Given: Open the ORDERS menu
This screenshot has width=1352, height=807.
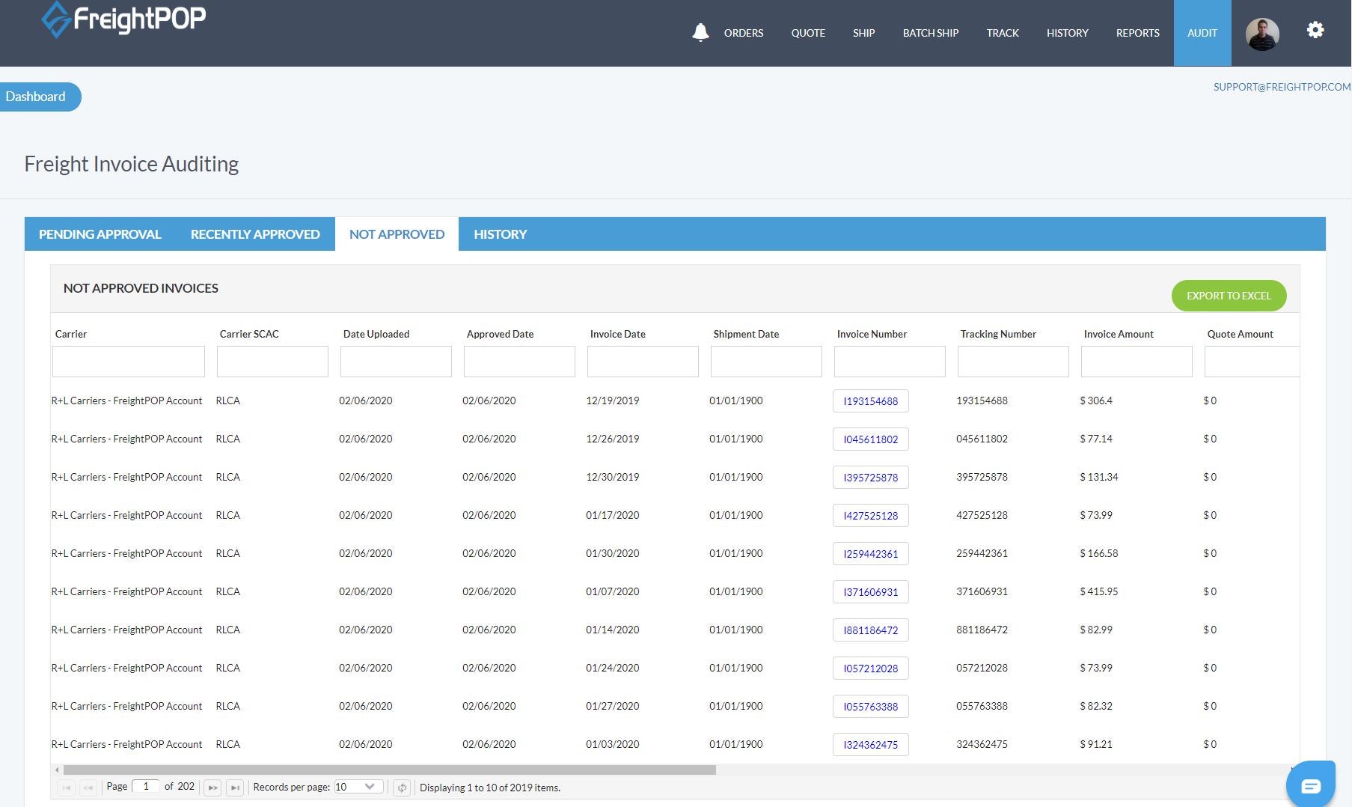Looking at the screenshot, I should [744, 33].
